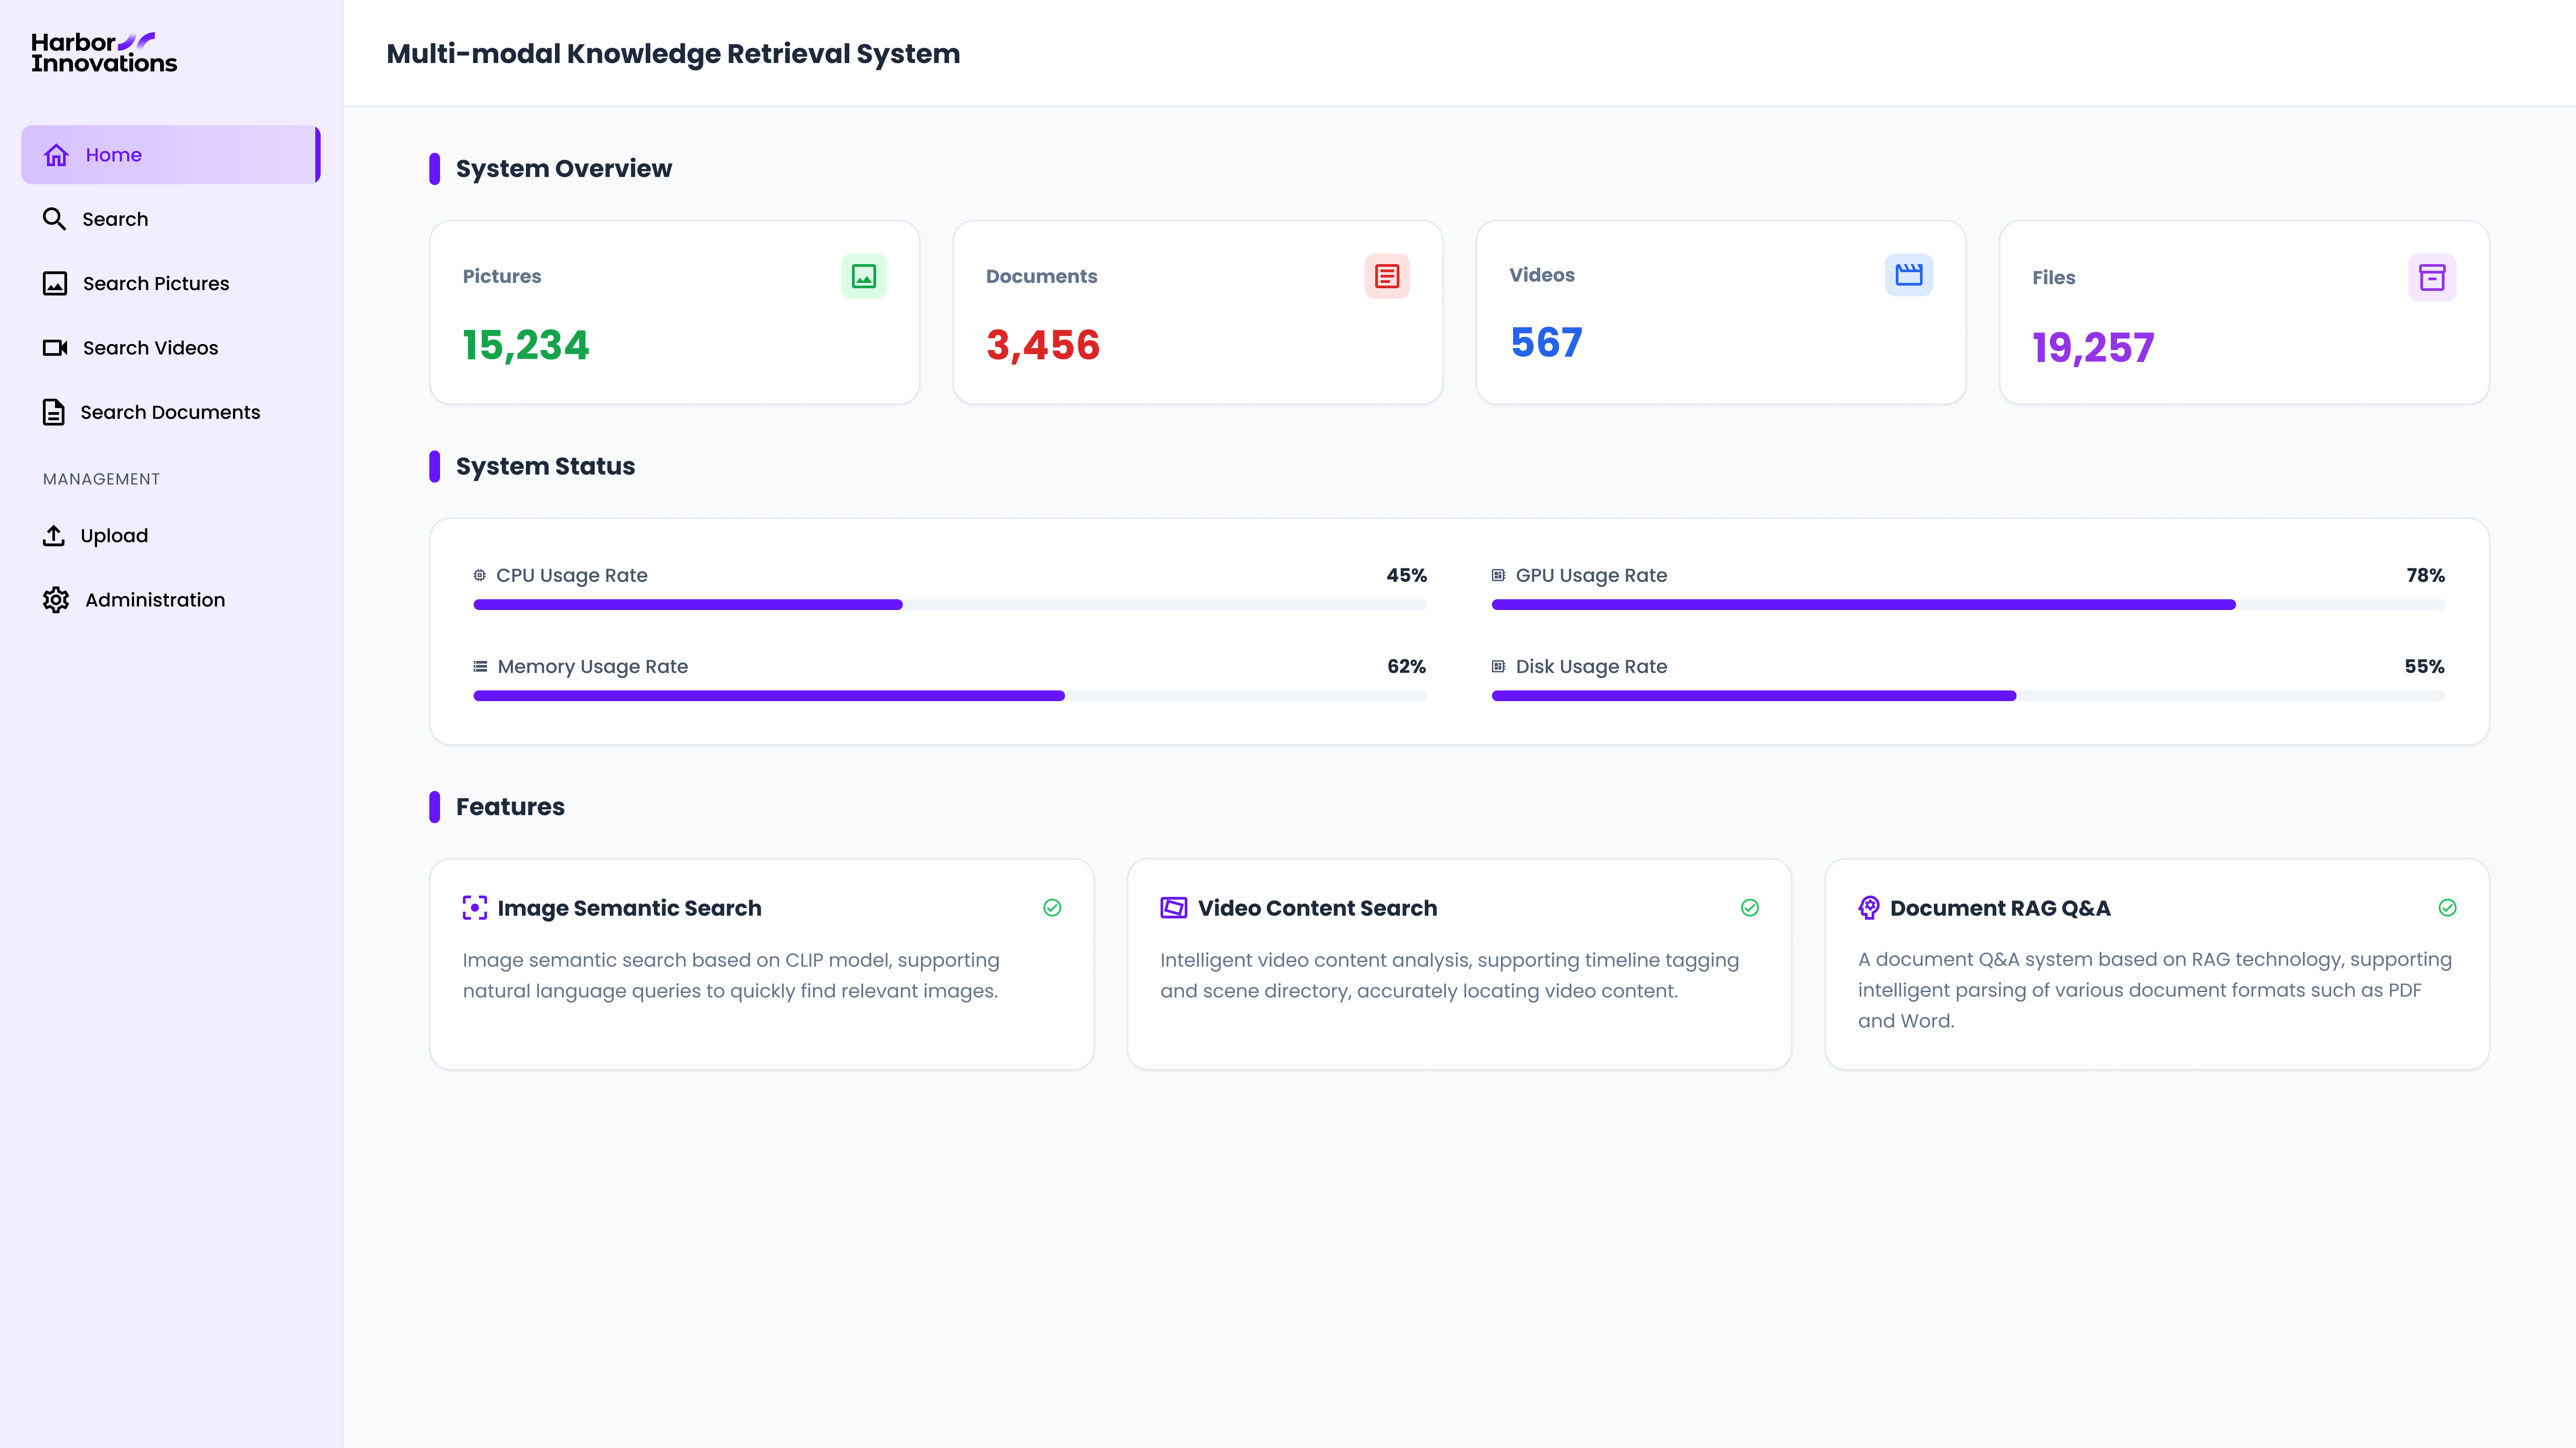Click the Search magnifier icon in sidebar
This screenshot has width=2576, height=1448.
[54, 219]
